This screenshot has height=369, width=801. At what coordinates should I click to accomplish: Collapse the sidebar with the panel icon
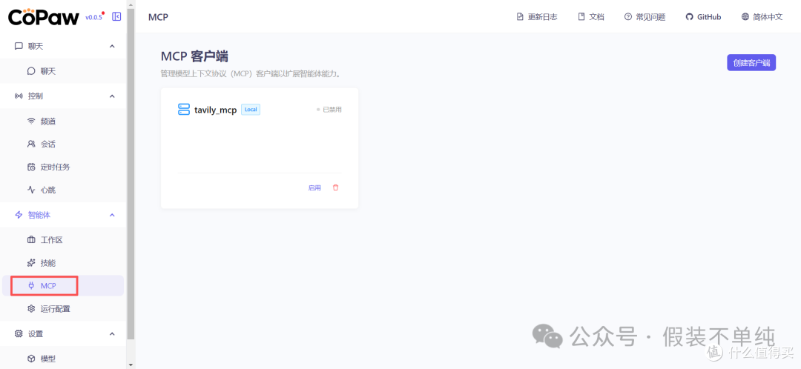coord(116,16)
